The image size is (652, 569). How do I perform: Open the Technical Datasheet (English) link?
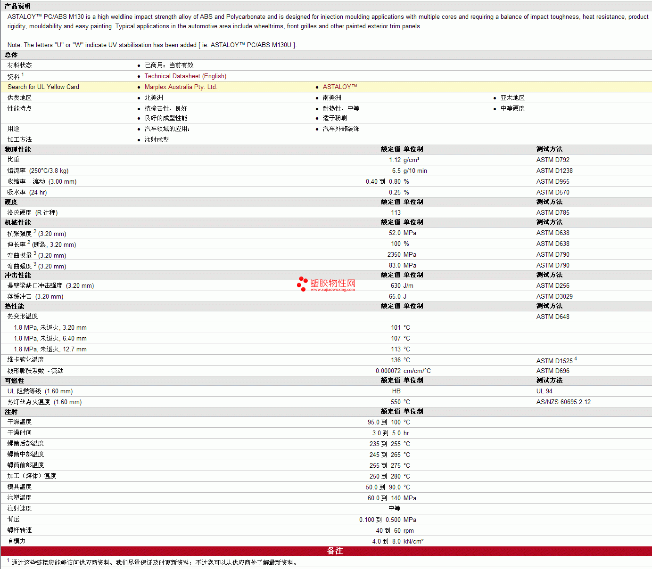coord(185,76)
